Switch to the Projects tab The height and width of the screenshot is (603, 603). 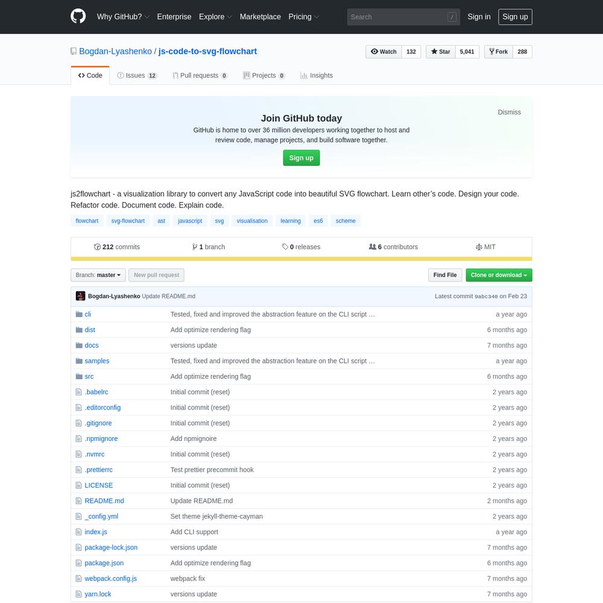(264, 75)
